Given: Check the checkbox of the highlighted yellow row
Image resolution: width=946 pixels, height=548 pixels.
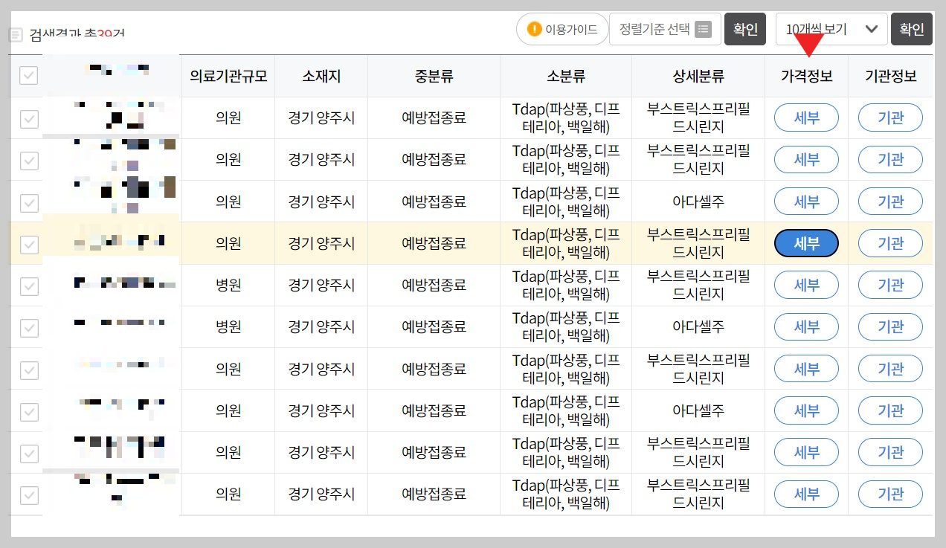Looking at the screenshot, I should 26,243.
